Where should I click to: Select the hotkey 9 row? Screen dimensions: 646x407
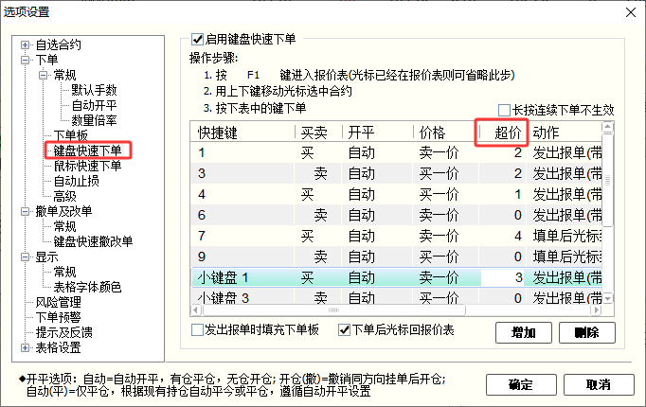396,257
